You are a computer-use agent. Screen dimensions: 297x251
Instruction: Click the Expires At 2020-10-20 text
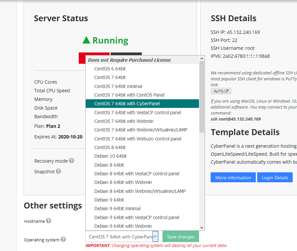point(58,137)
